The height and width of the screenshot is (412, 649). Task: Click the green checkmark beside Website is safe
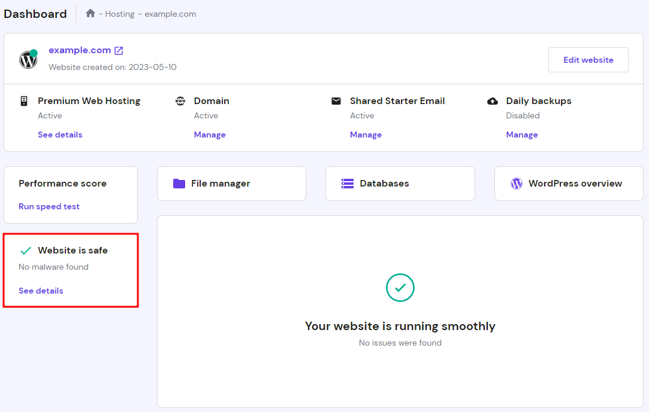pos(26,251)
